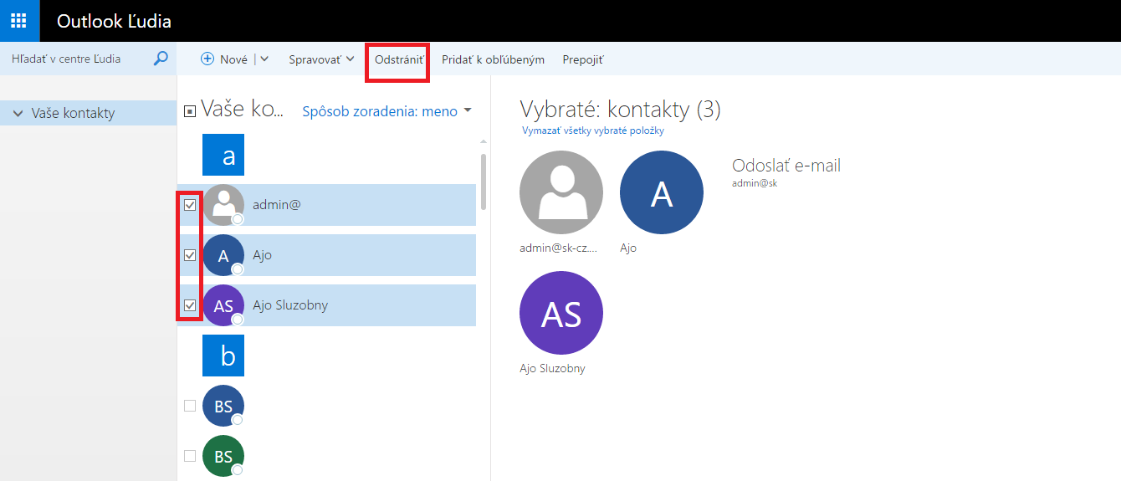The height and width of the screenshot is (481, 1121).
Task: Open admin@ contact avatar in list
Action: [223, 205]
